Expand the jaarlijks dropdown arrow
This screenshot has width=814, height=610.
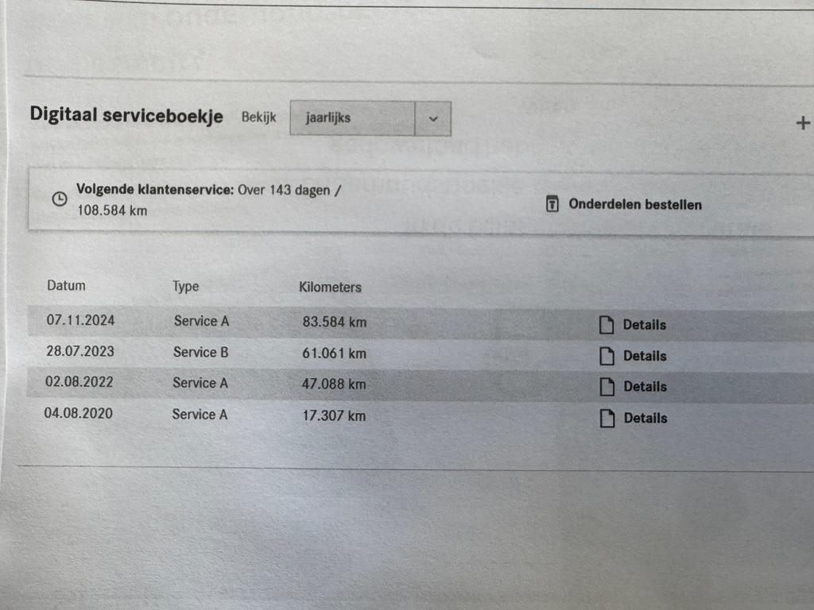pyautogui.click(x=433, y=119)
